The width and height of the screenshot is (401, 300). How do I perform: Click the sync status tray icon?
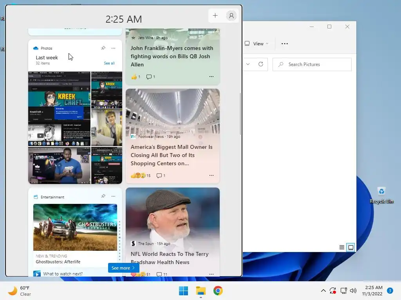(333, 291)
